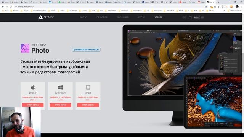Close the active Affinity tab

pyautogui.click(x=214, y=2)
